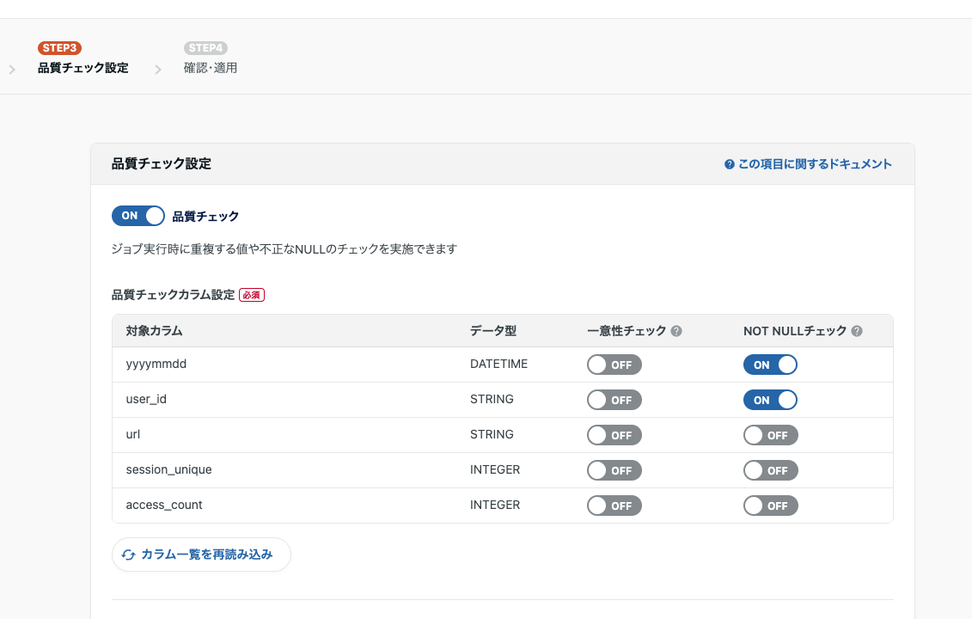The image size is (972, 619).
Task: Click the gray STEP4 badge
Action: click(x=205, y=47)
